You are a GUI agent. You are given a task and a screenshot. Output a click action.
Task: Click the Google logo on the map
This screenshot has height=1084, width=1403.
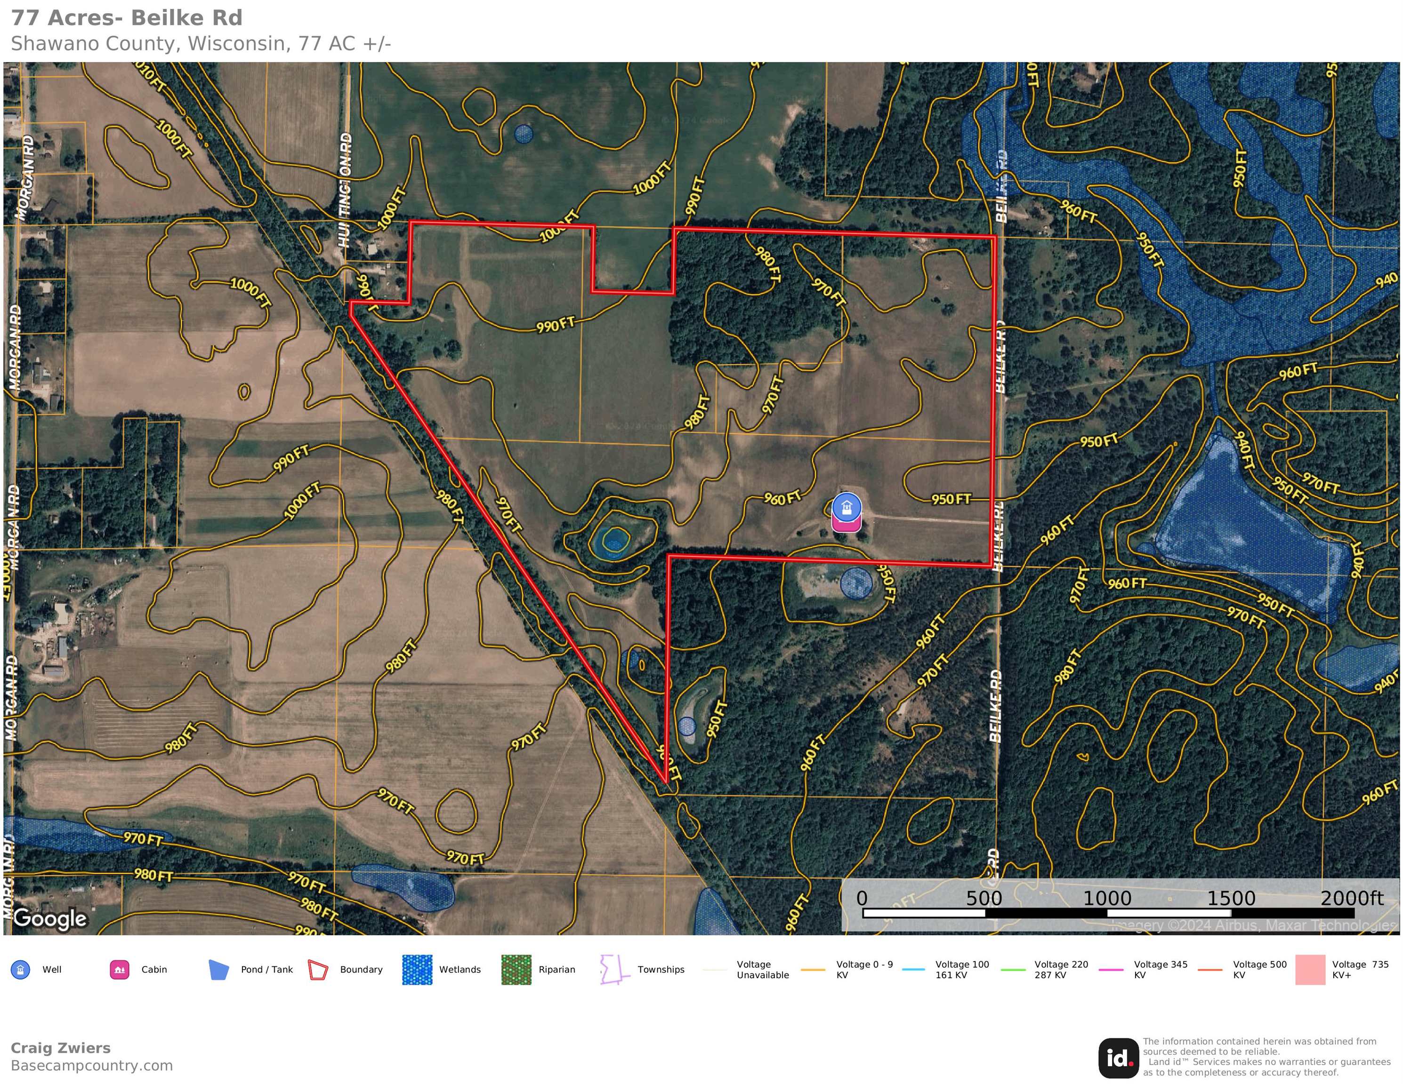coord(50,918)
